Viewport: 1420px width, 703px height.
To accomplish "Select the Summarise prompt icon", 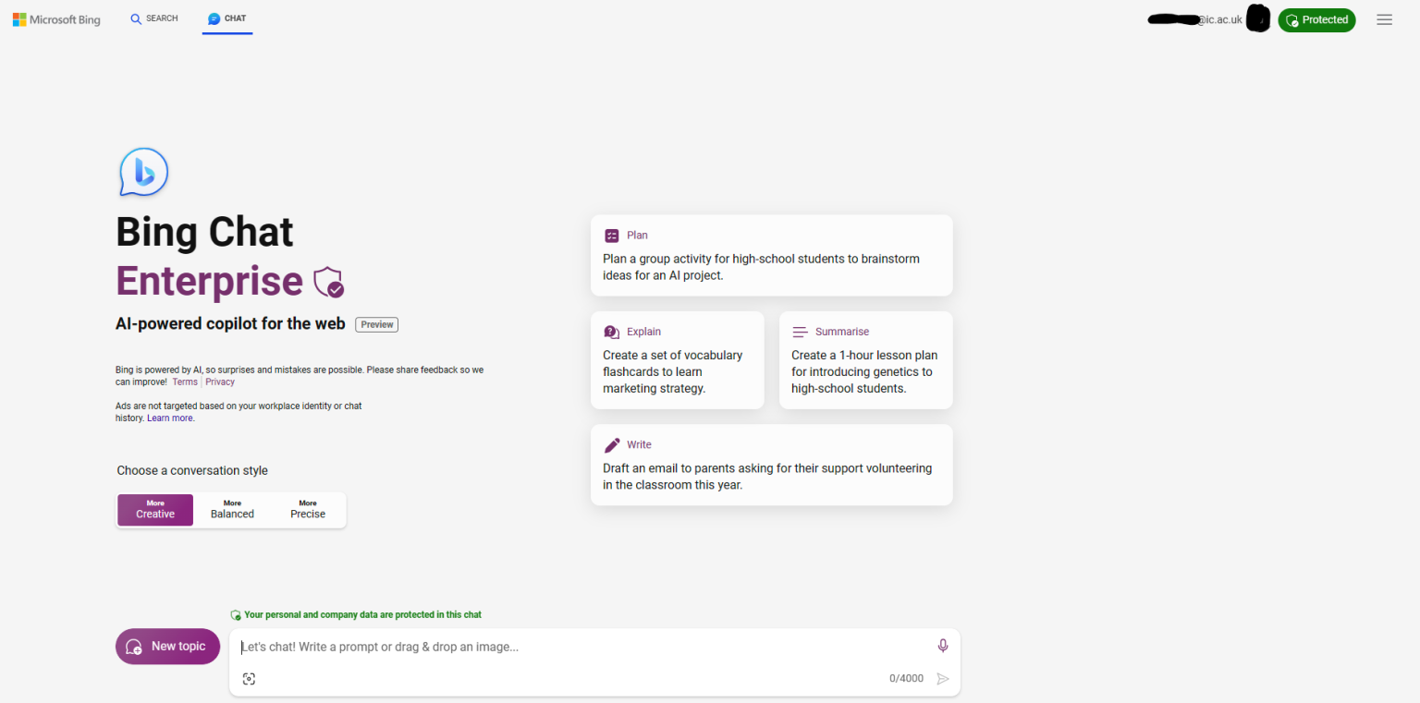I will coord(800,331).
